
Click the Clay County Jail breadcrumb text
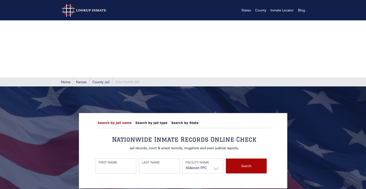(127, 82)
